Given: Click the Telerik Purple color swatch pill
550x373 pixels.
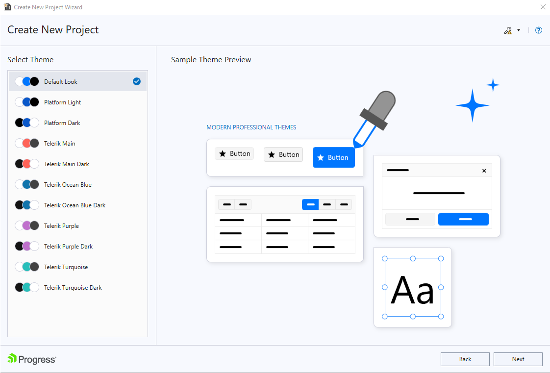Looking at the screenshot, I should tap(27, 225).
